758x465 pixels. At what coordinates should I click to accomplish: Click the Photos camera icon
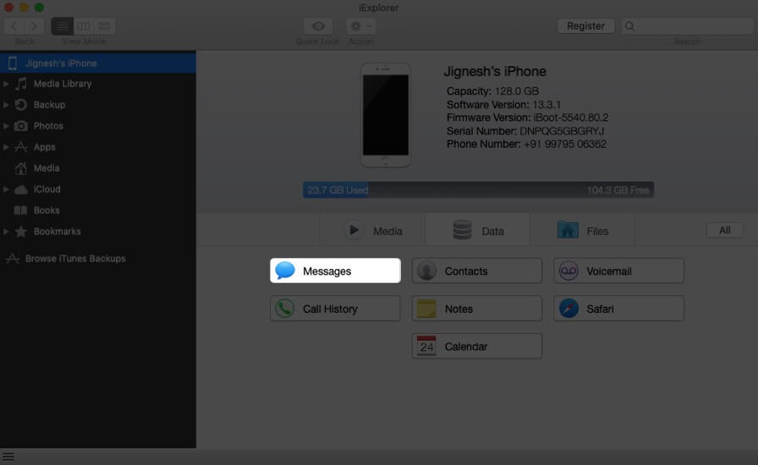coord(21,126)
